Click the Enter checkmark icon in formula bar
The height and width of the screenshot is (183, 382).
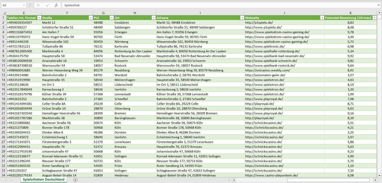47,5
